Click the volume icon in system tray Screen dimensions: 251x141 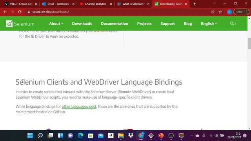[x=216, y=136]
